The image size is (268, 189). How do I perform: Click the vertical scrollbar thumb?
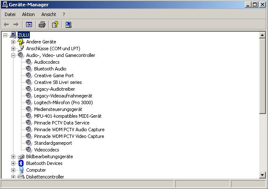(x=262, y=76)
